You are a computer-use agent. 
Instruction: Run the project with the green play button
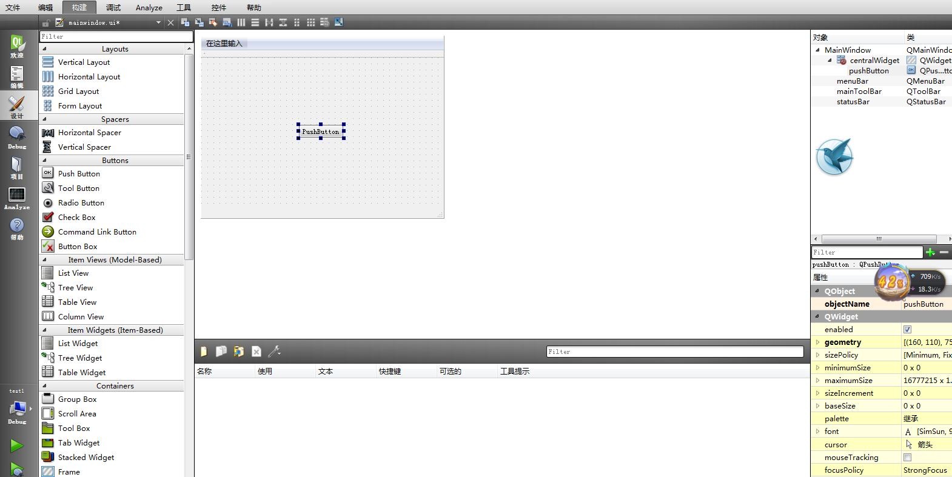click(16, 446)
